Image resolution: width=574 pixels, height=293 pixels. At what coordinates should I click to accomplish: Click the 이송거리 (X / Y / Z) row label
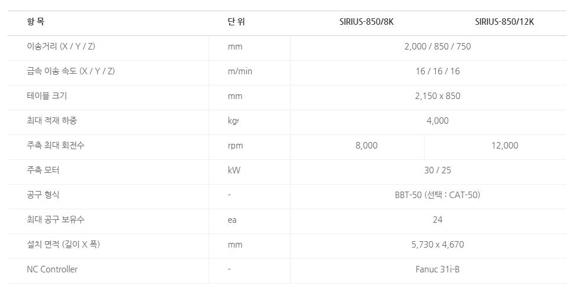61,47
